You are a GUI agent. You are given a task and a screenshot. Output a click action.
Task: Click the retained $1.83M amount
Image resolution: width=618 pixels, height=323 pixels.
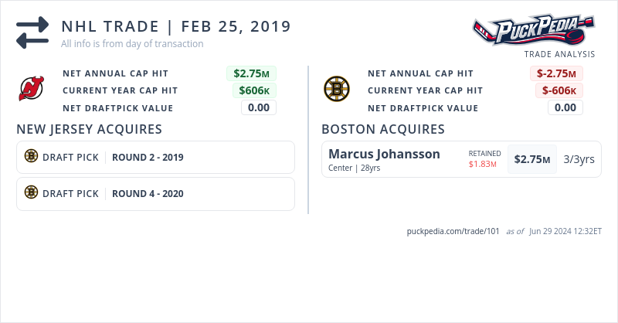coord(482,164)
